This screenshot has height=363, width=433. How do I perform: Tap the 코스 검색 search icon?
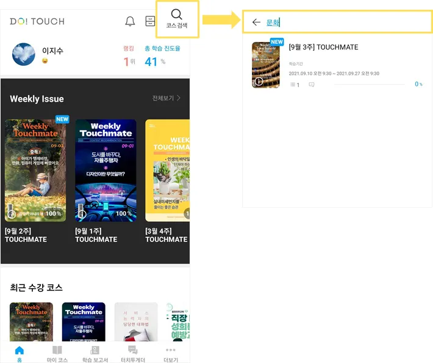[x=177, y=19]
